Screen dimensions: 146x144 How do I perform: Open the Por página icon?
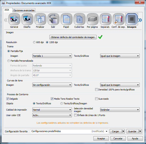coord(93,19)
